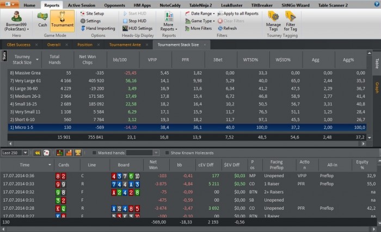The height and width of the screenshot is (232, 381).
Task: Open the More Reports menu
Action: 169,21
